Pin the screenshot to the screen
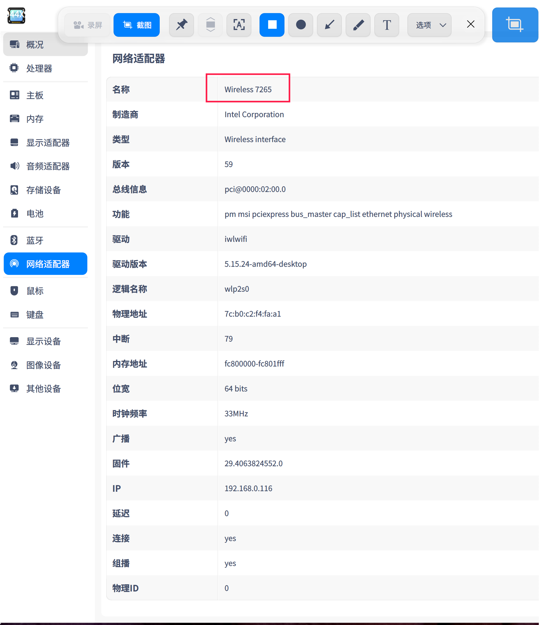Image resolution: width=539 pixels, height=625 pixels. 181,25
